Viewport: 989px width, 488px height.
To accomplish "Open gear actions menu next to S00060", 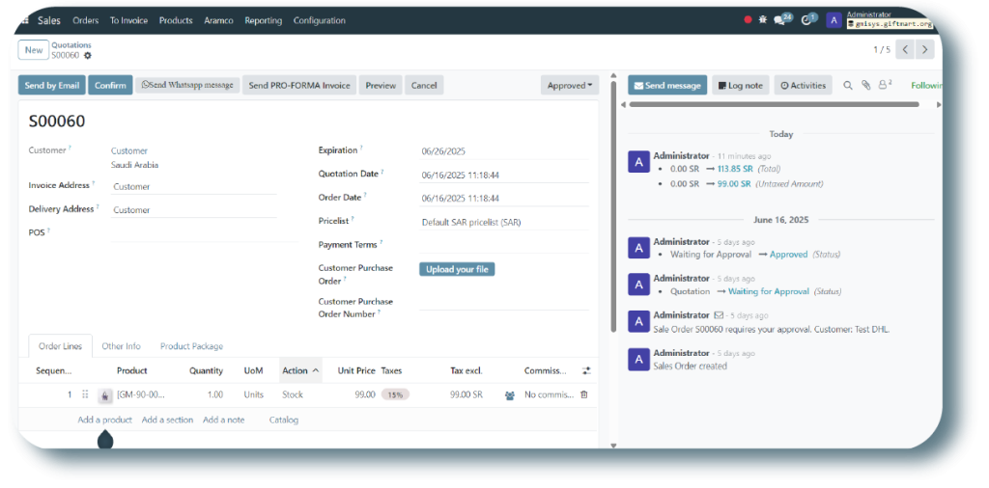I will (88, 55).
